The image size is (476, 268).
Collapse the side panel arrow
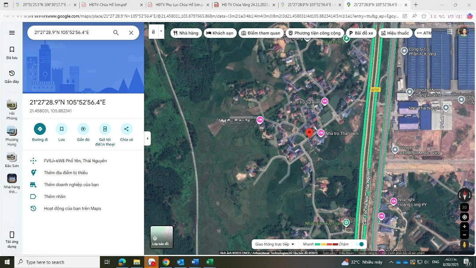tap(147, 138)
